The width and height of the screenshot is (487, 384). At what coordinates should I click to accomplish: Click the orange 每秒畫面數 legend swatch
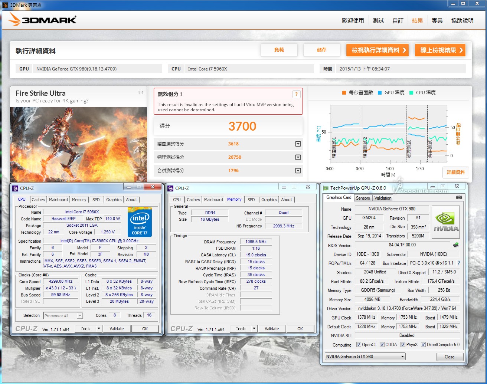[x=344, y=93]
